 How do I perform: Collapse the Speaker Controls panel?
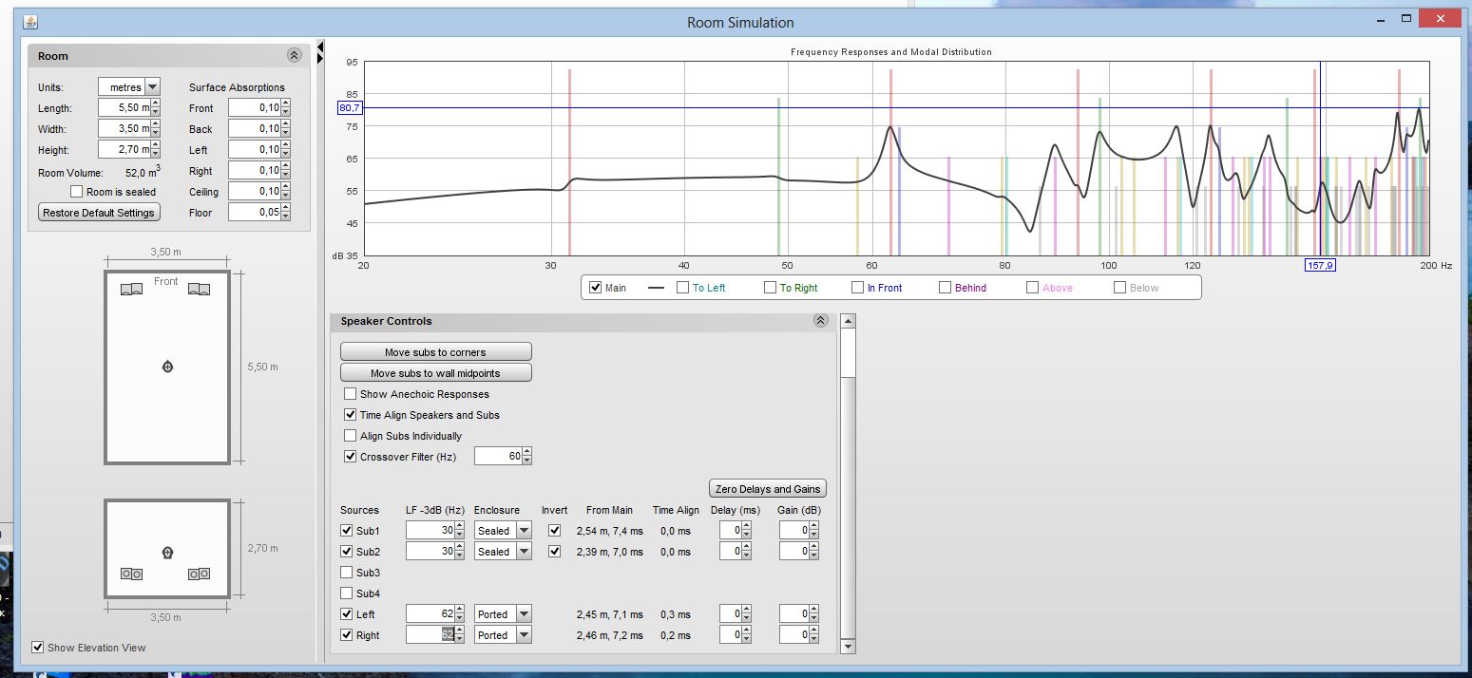pos(820,321)
